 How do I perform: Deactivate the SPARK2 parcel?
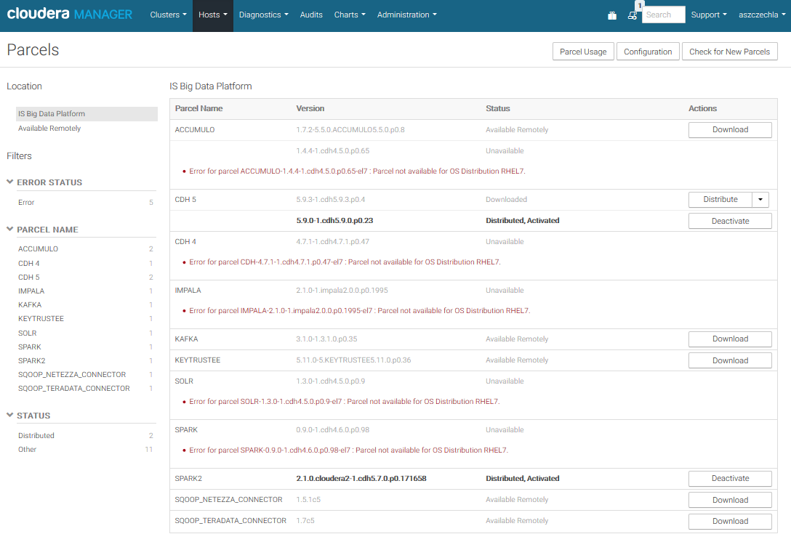pyautogui.click(x=729, y=478)
